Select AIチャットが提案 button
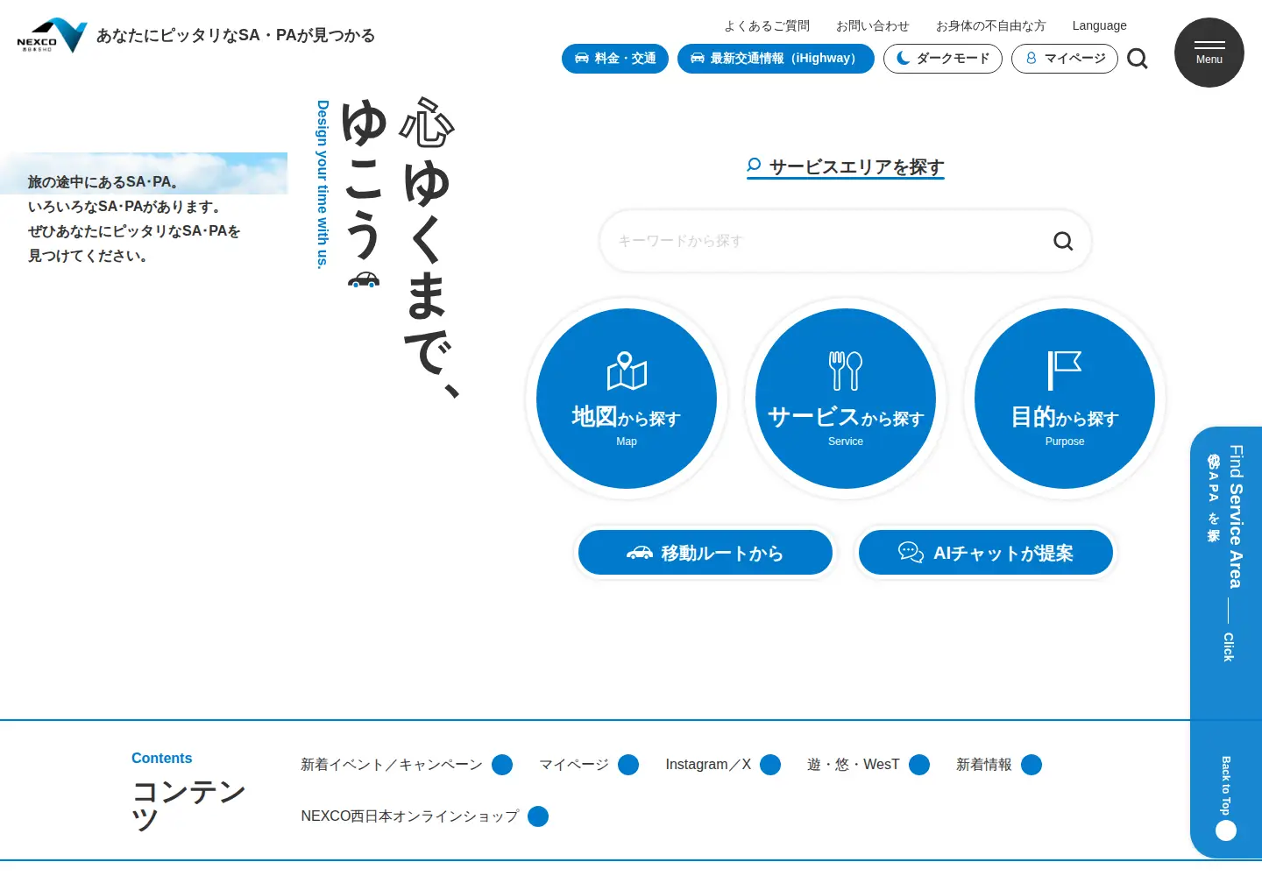 coord(986,553)
